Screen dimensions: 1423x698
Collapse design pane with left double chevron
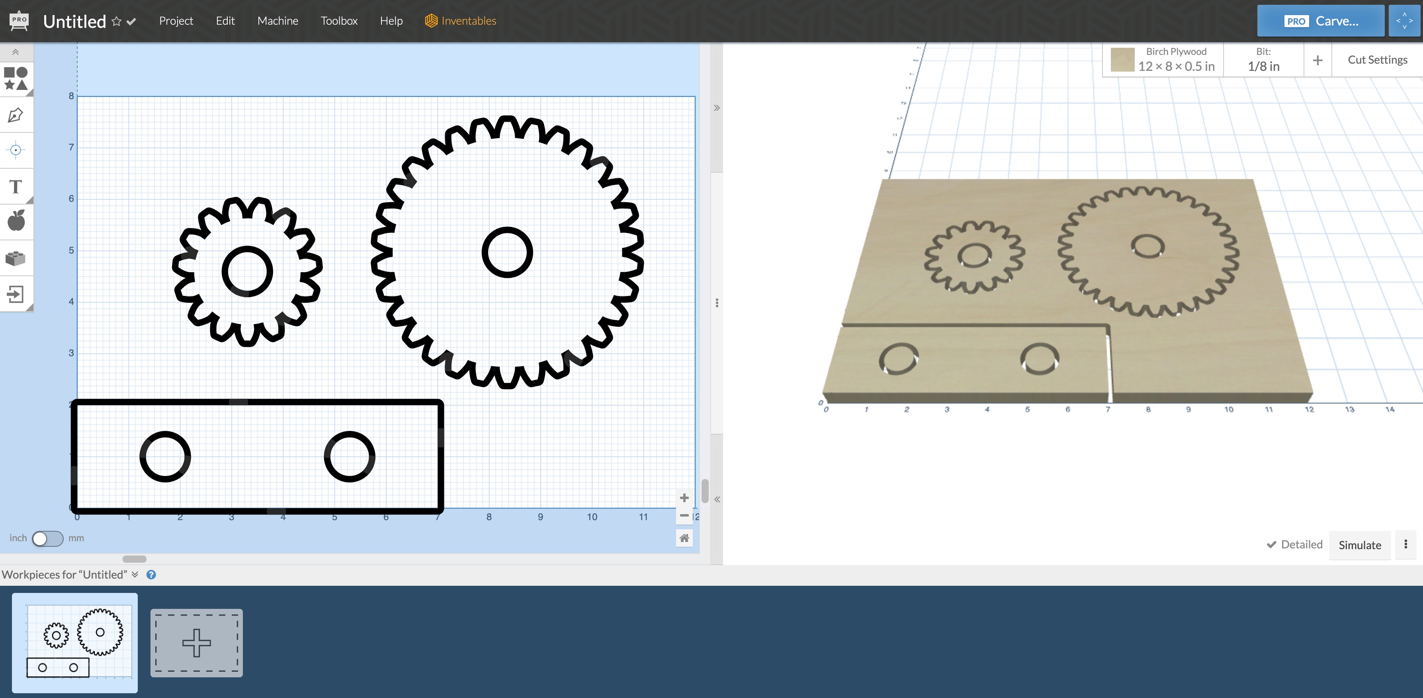(716, 499)
